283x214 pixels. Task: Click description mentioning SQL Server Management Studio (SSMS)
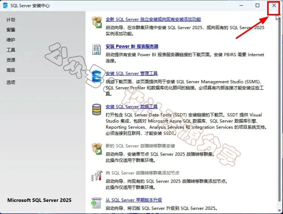[x=185, y=88]
